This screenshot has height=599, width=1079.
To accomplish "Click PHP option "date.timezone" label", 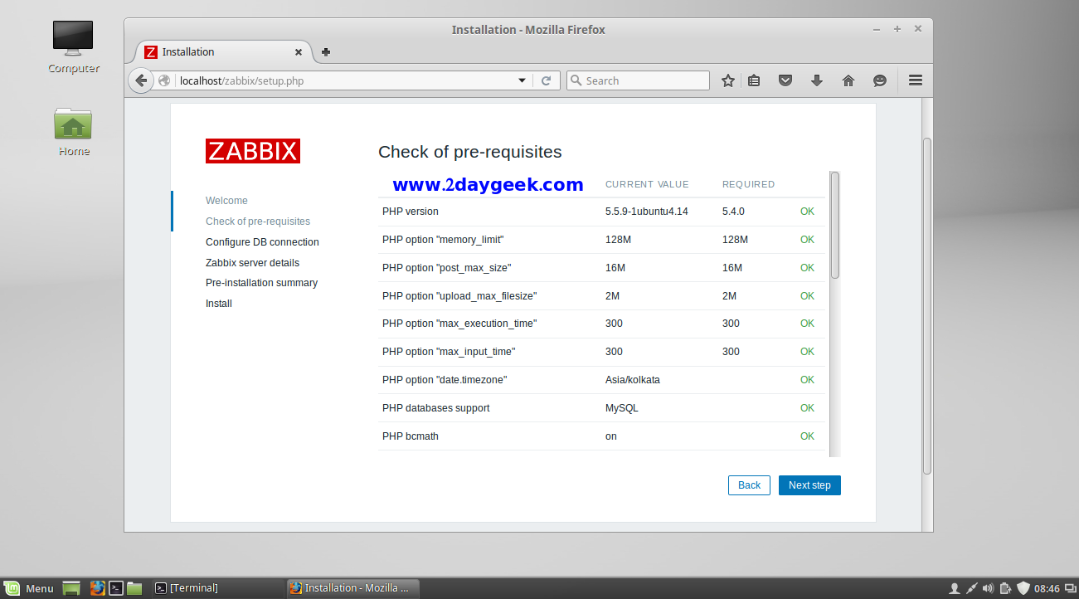I will (x=445, y=380).
